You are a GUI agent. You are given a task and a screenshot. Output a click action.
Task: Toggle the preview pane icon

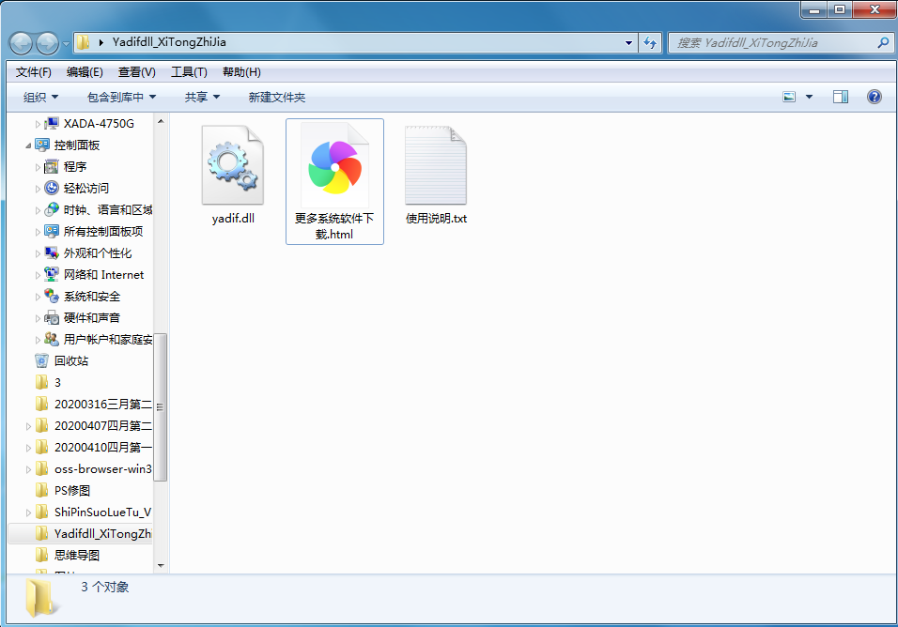coord(841,98)
